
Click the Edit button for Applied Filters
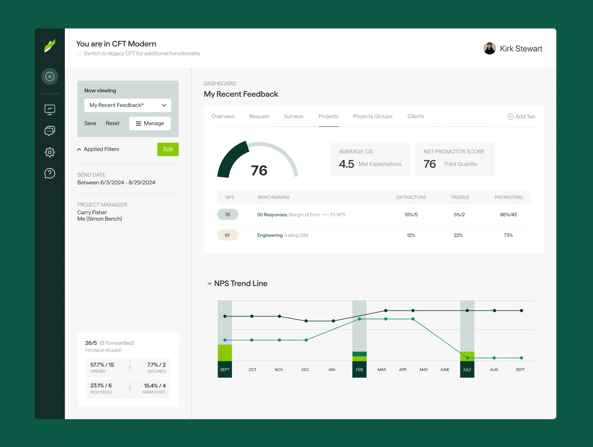coord(168,149)
